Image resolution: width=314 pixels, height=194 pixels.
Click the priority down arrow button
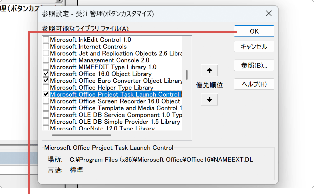point(210,99)
